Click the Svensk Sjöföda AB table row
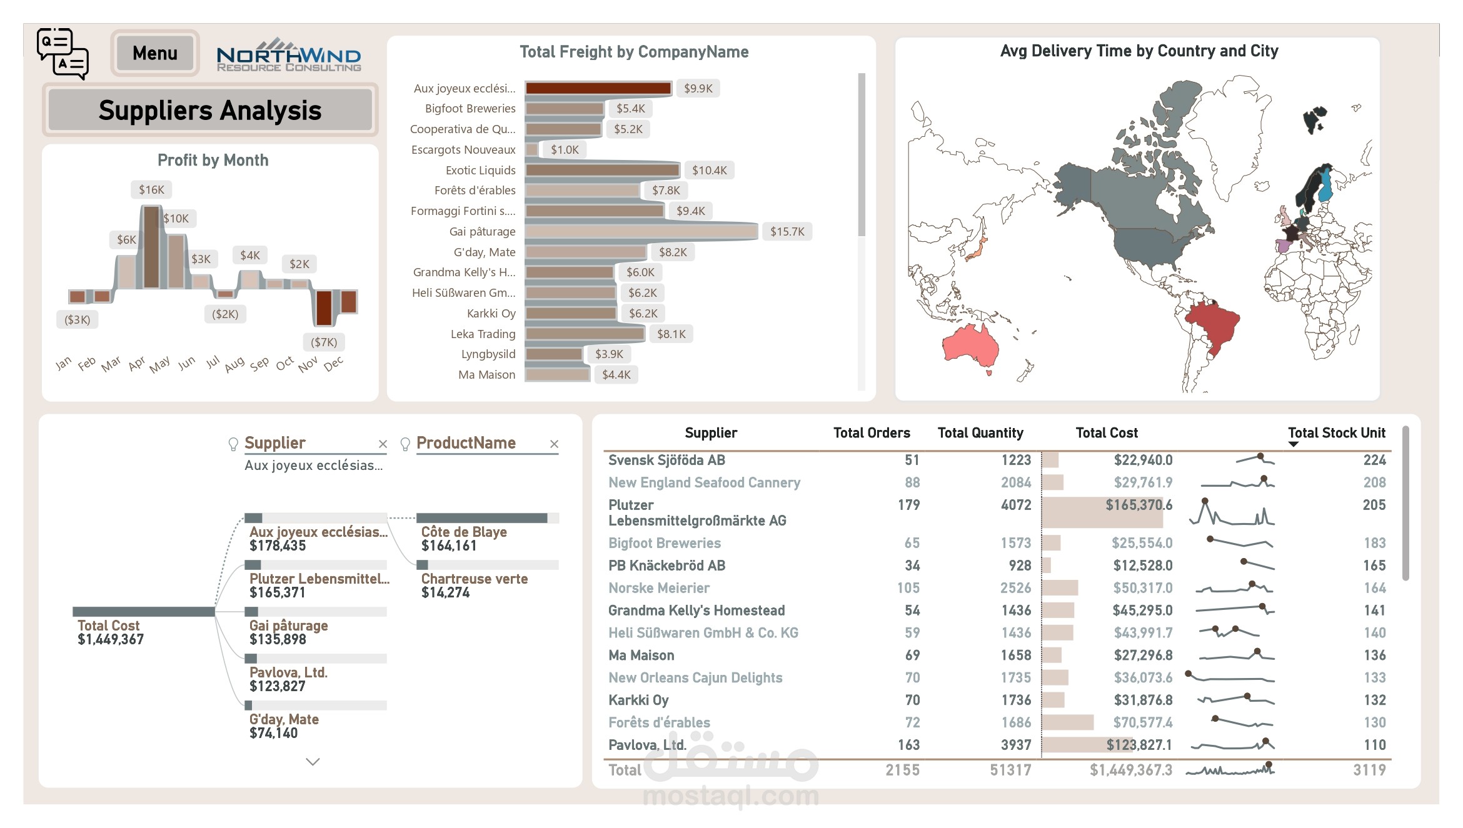This screenshot has width=1463, height=828. tap(666, 461)
